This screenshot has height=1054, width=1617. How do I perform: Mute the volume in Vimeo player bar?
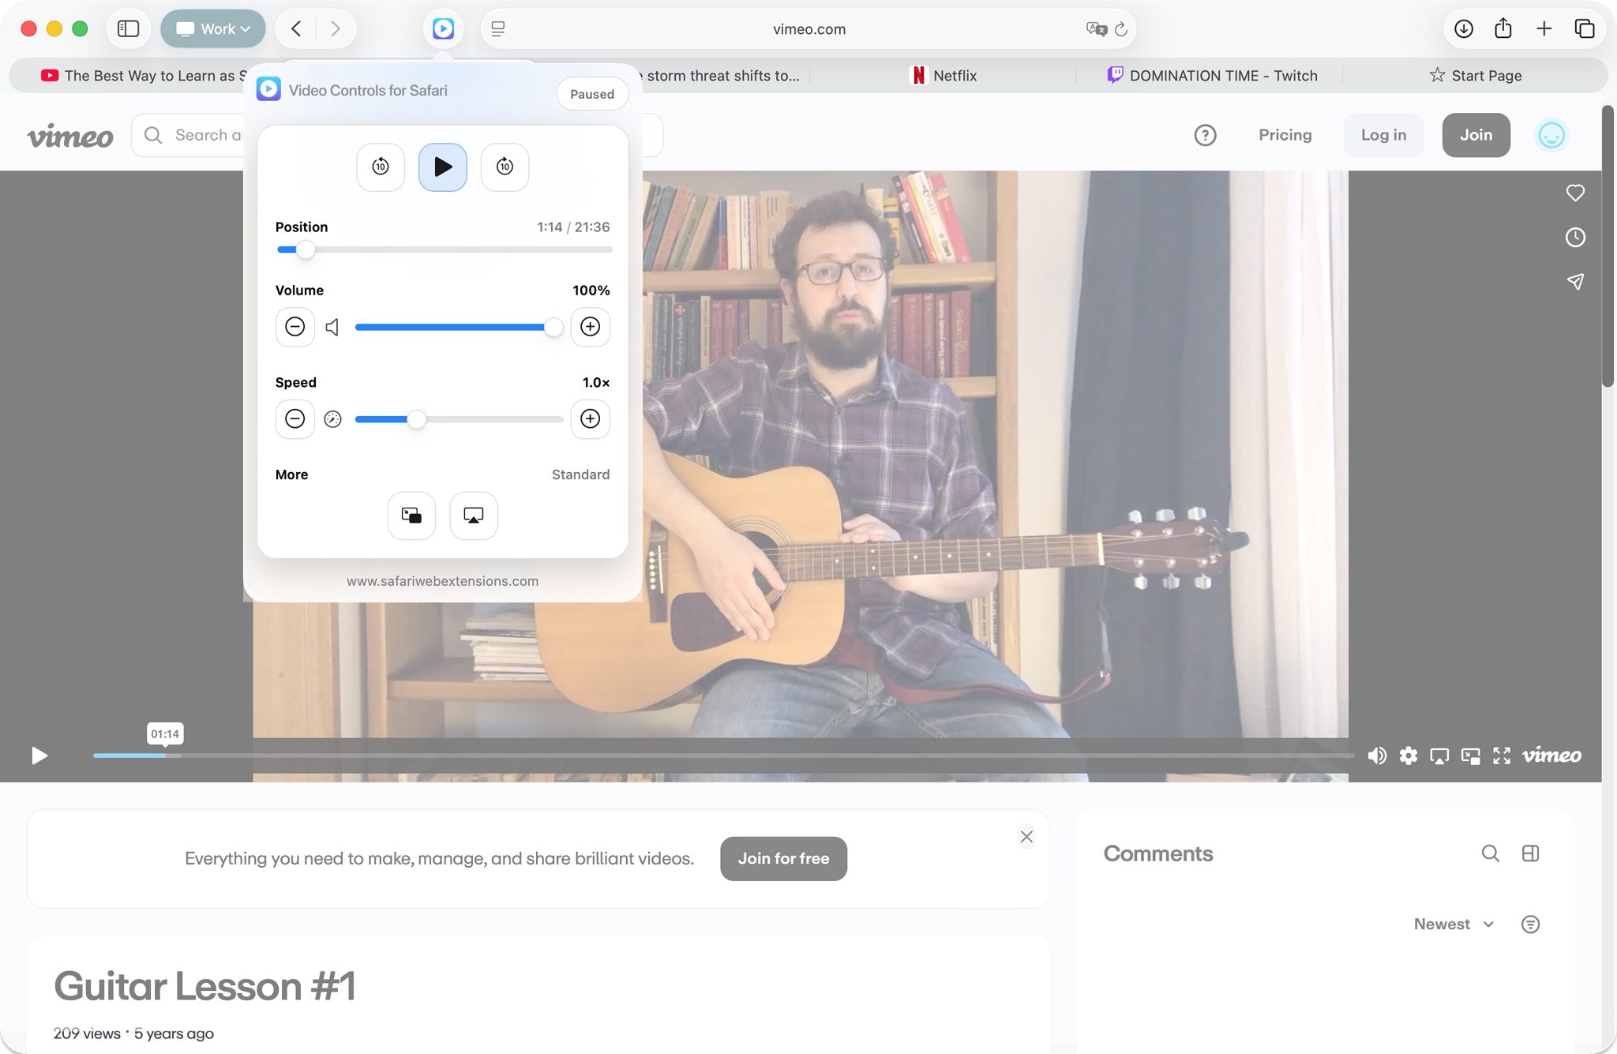[1377, 756]
